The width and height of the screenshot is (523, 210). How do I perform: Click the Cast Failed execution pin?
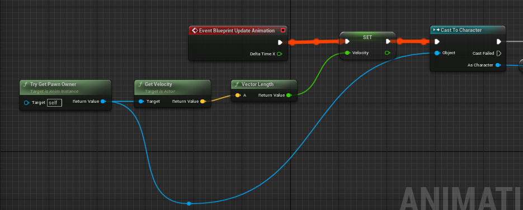pos(499,53)
